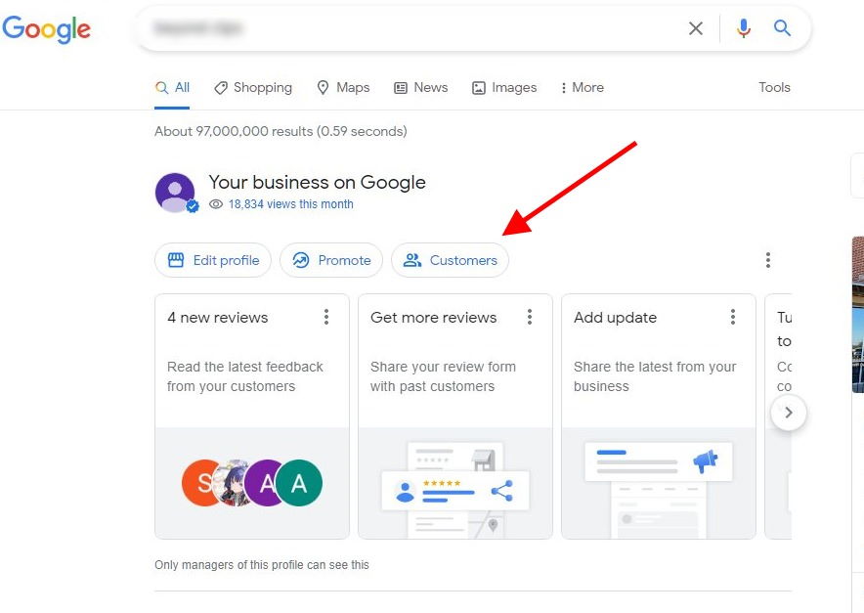
Task: Open the business profile avatar image
Action: 176,193
